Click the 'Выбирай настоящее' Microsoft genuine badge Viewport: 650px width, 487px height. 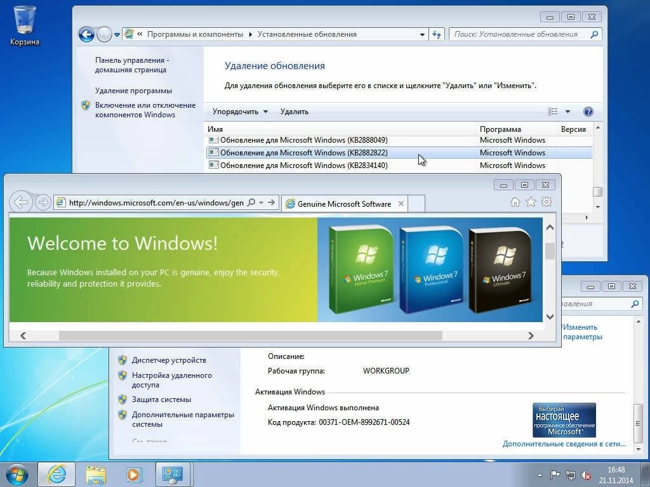564,420
